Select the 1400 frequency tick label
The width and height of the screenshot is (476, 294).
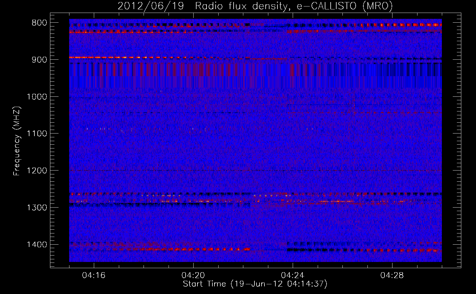(x=37, y=245)
